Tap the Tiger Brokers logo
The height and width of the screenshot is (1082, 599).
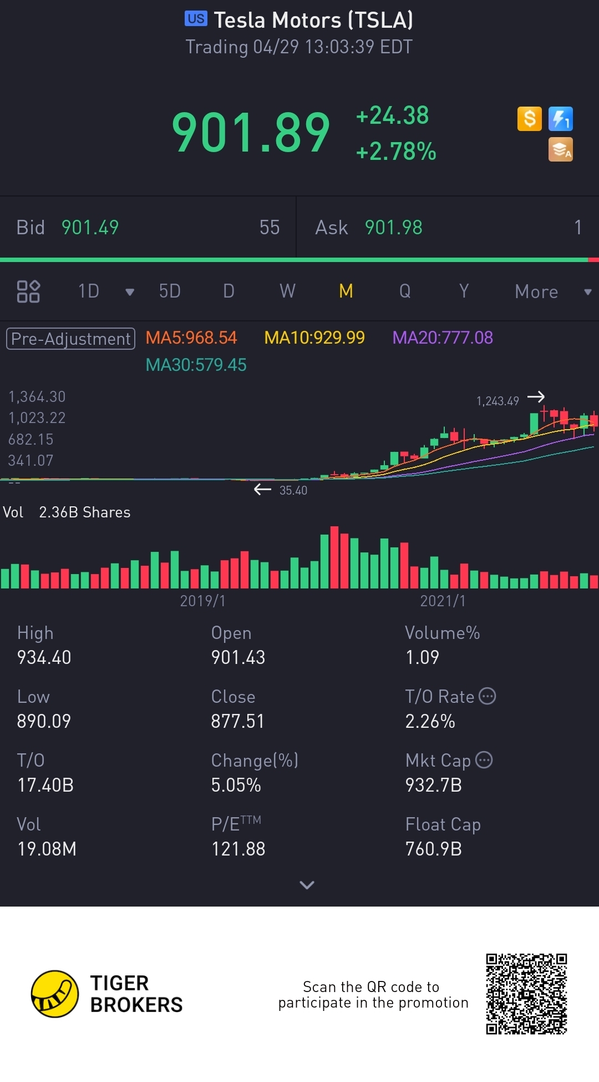click(107, 994)
